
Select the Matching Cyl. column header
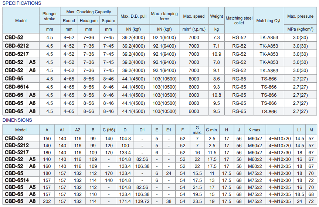click(269, 21)
